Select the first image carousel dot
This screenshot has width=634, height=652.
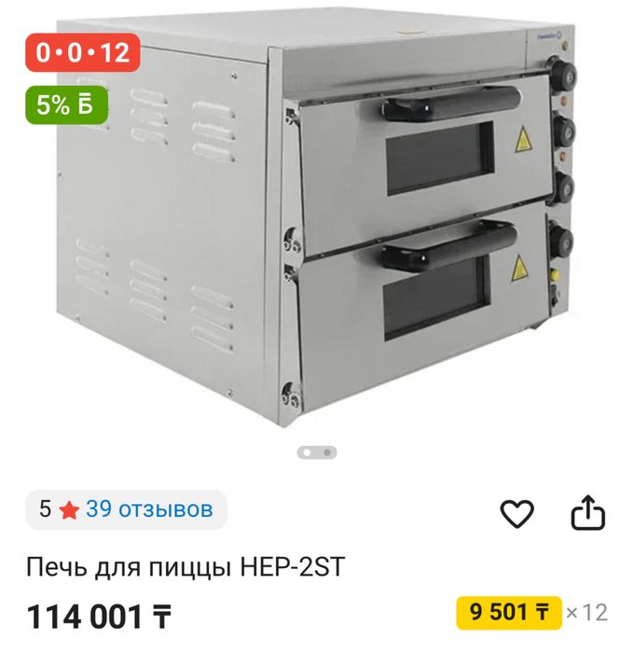(307, 452)
